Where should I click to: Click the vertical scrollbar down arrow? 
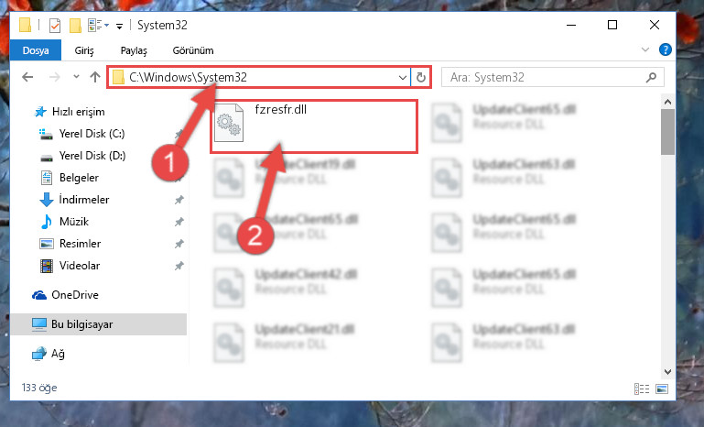point(667,372)
